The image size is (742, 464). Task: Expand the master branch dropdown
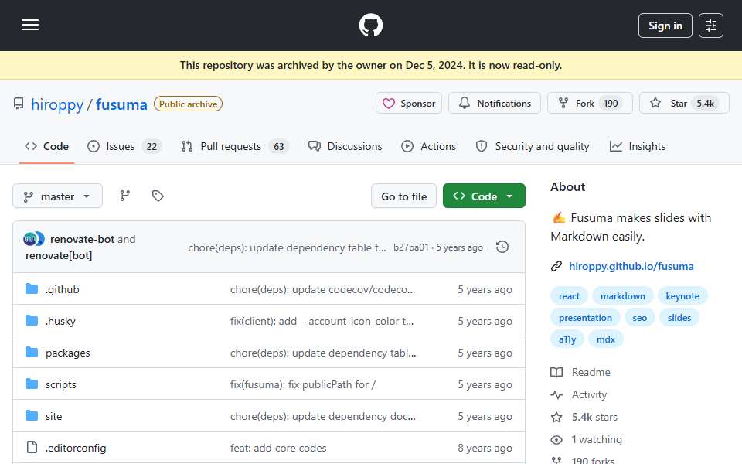57,196
